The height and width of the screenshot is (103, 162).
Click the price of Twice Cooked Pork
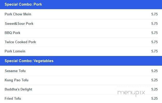(155, 42)
